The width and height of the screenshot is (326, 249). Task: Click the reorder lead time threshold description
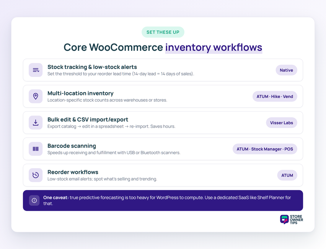click(121, 74)
